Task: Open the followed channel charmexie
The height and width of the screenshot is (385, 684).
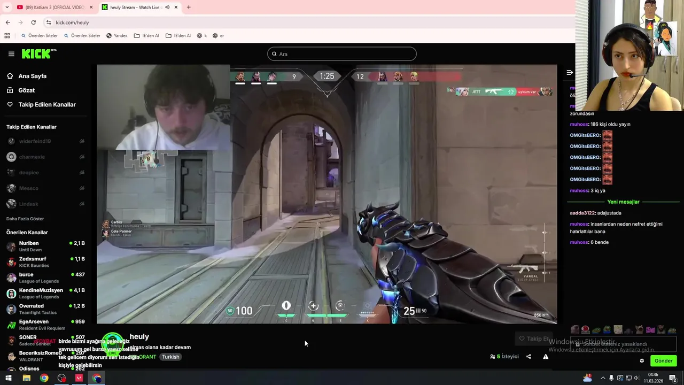Action: pyautogui.click(x=32, y=157)
